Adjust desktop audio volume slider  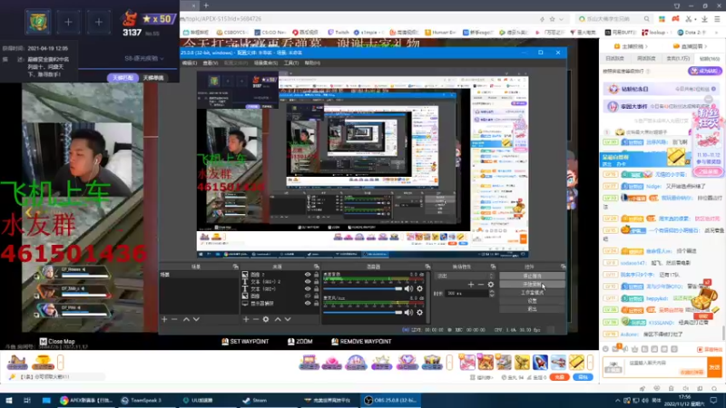pyautogui.click(x=362, y=288)
